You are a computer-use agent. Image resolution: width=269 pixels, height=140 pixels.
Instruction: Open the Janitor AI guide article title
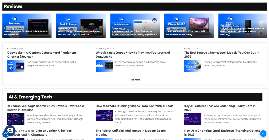click(x=39, y=133)
